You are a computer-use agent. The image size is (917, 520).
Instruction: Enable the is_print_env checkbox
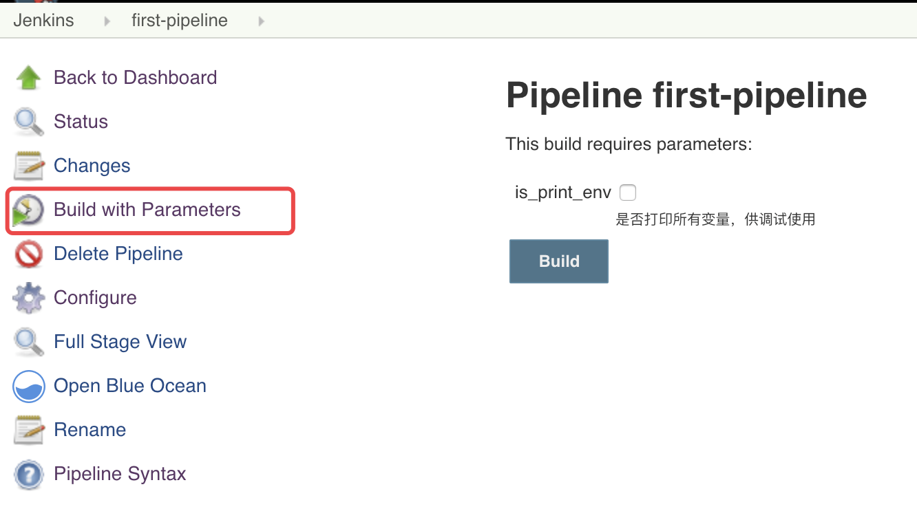click(x=628, y=193)
